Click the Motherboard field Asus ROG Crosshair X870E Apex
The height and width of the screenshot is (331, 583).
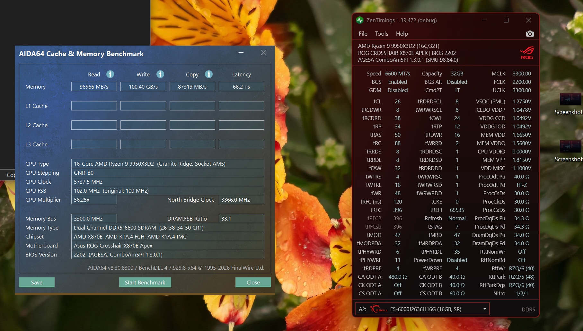[168, 246]
